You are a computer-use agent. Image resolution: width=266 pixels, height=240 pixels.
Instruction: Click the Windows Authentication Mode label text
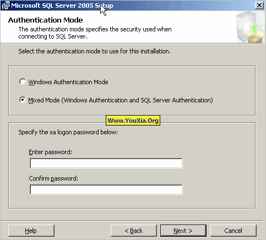tap(68, 82)
